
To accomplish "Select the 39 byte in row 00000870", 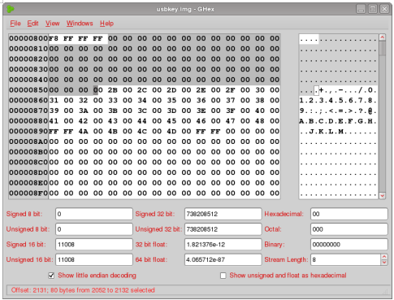I will pos(54,111).
